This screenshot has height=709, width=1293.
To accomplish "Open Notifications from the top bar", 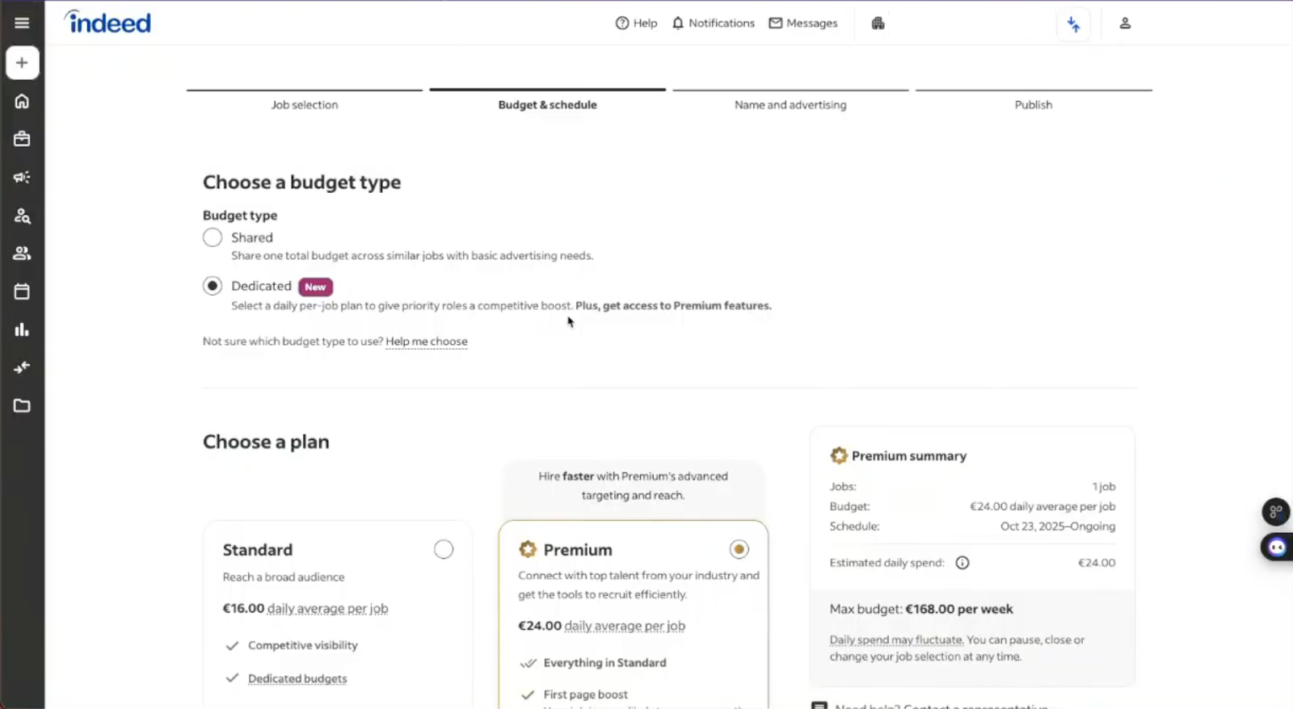I will (713, 23).
